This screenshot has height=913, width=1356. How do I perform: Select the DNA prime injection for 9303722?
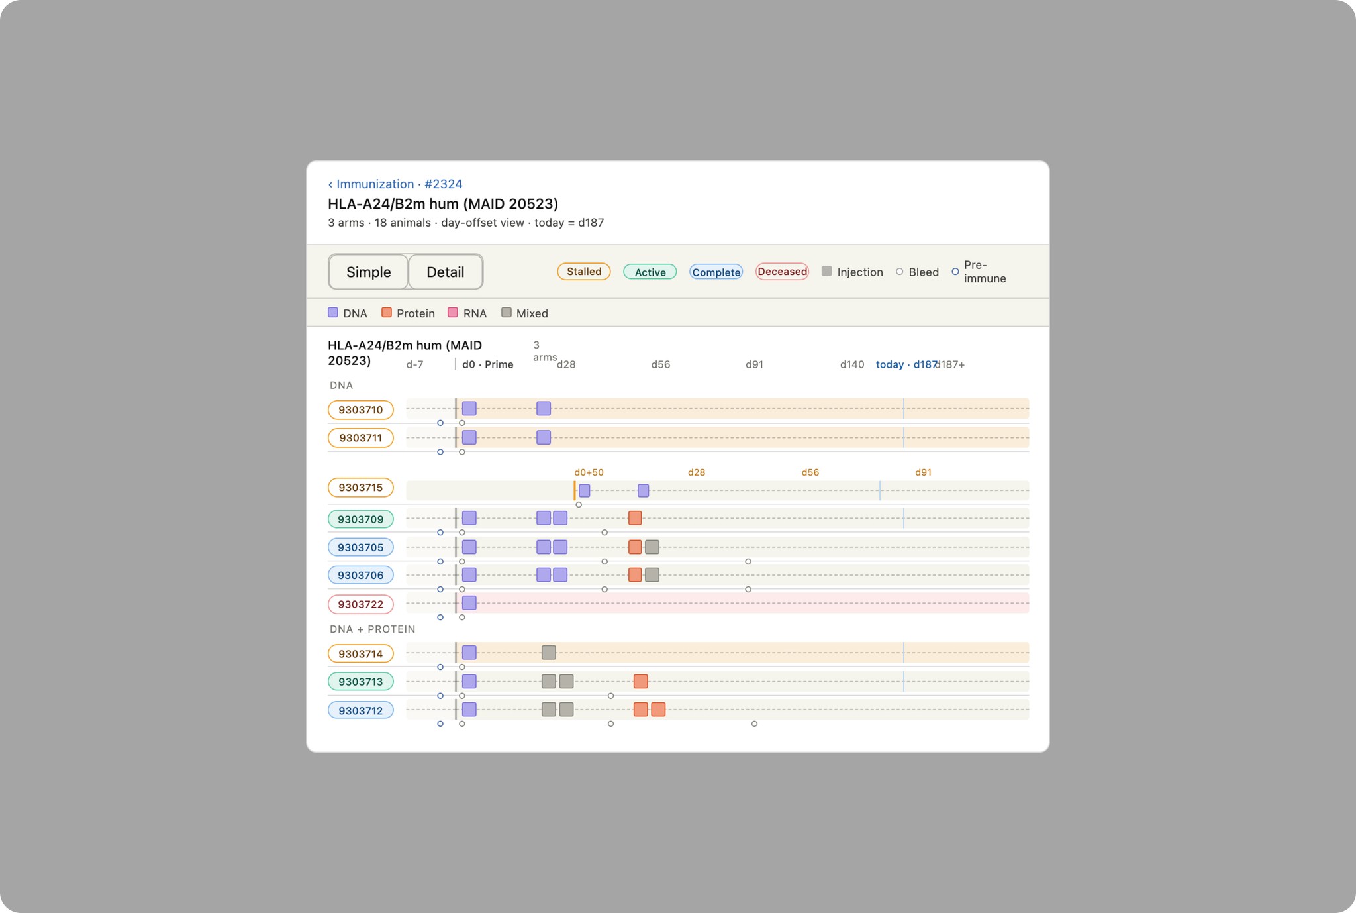pos(469,602)
